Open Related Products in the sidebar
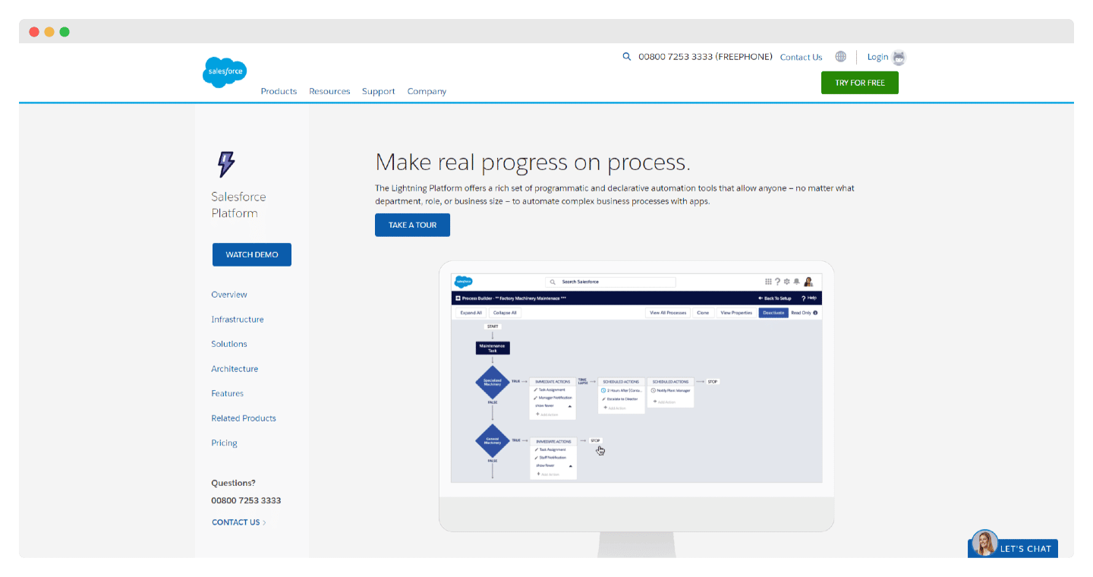This screenshot has width=1093, height=577. 244,418
